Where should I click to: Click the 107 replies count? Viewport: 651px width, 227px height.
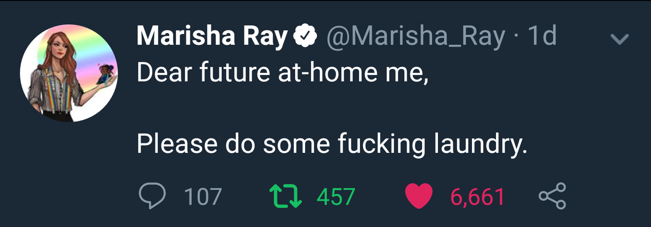(202, 197)
